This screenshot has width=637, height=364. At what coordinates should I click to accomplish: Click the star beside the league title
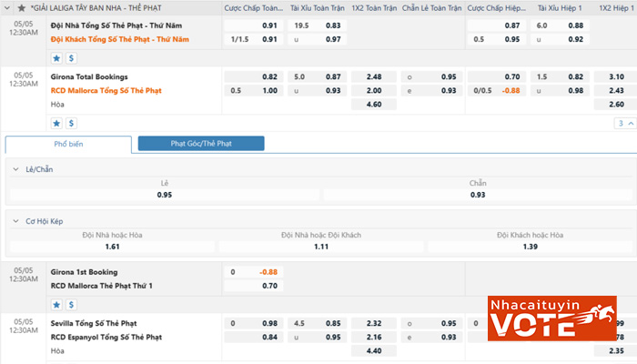22,7
